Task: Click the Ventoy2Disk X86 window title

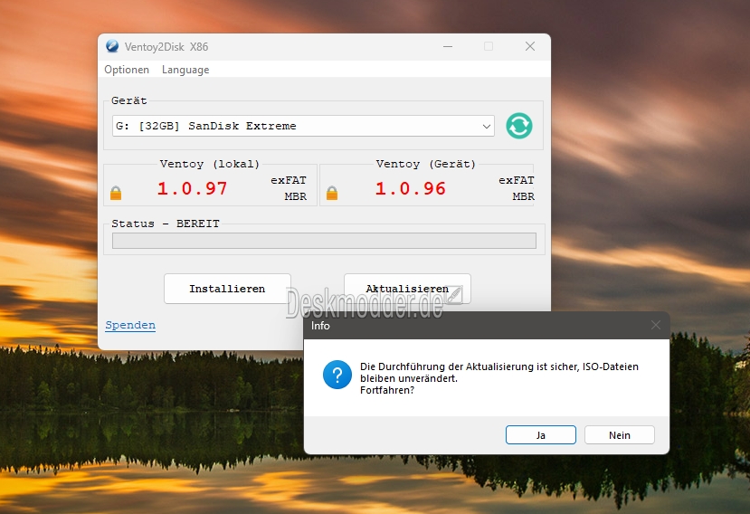Action: [166, 46]
